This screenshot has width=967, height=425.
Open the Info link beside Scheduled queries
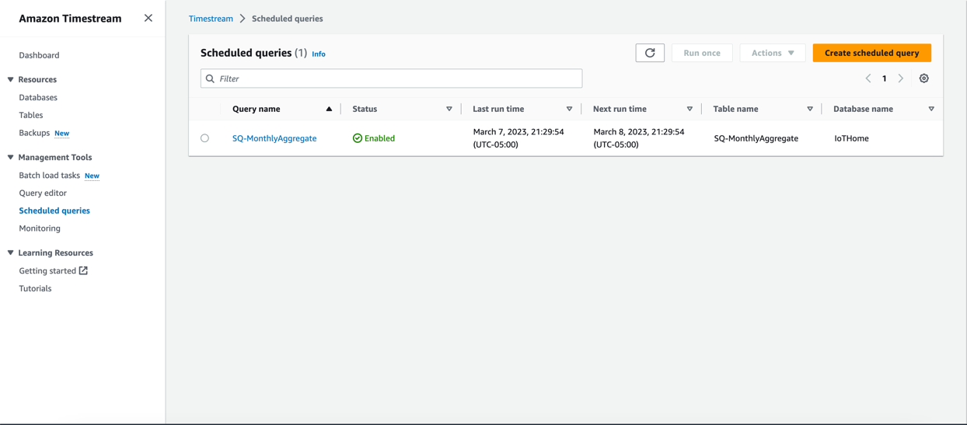tap(319, 54)
